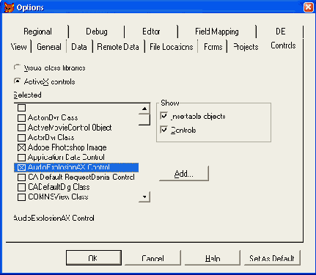Check the COMNSView Class checkbox
This screenshot has width=316, height=275.
point(21,197)
